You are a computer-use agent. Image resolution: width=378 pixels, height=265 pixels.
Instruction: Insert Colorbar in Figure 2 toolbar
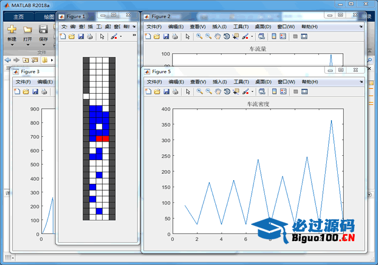[x=274, y=37]
